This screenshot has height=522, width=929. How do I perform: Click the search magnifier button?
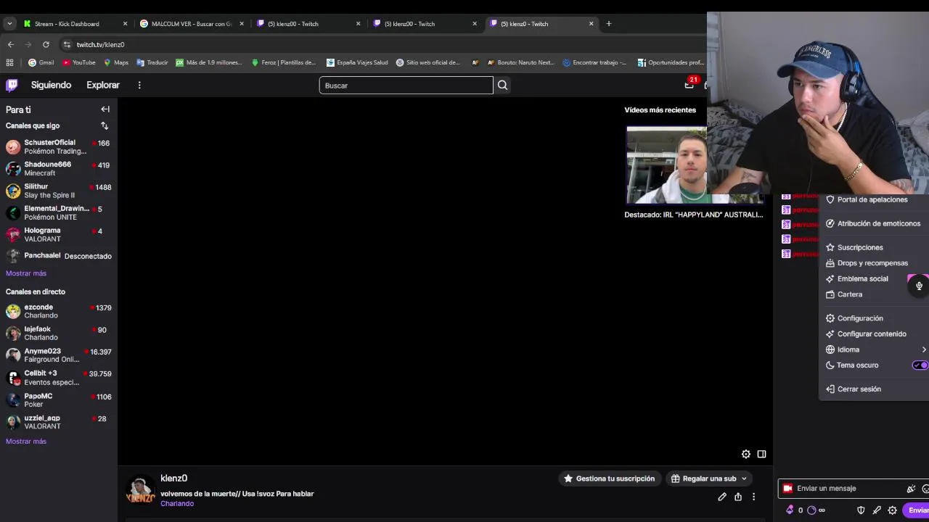click(502, 86)
